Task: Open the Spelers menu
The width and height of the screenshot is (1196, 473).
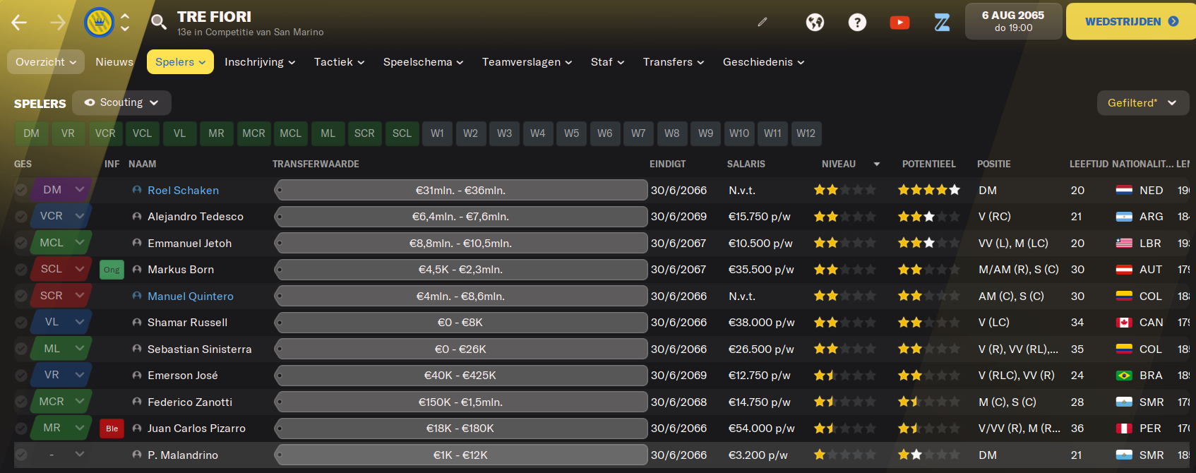Action: [x=180, y=62]
